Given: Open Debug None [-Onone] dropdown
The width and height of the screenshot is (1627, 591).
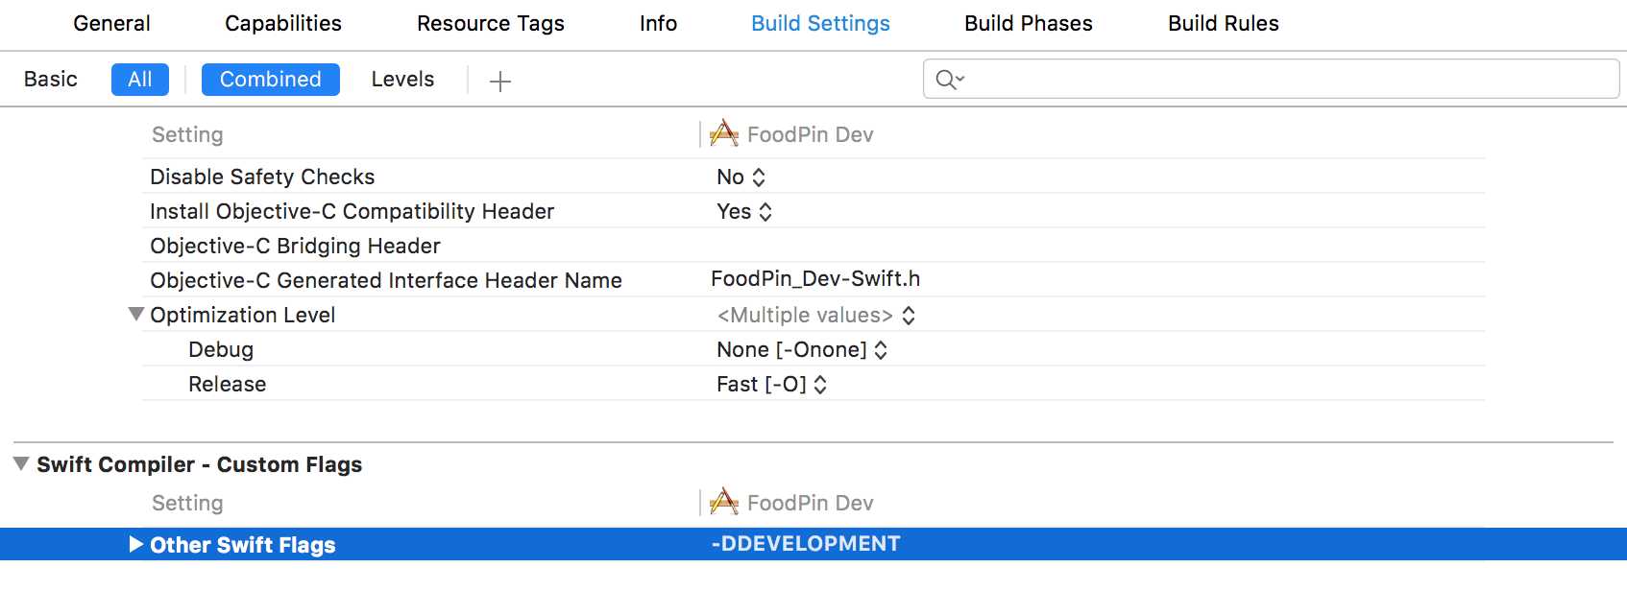Looking at the screenshot, I should click(802, 349).
